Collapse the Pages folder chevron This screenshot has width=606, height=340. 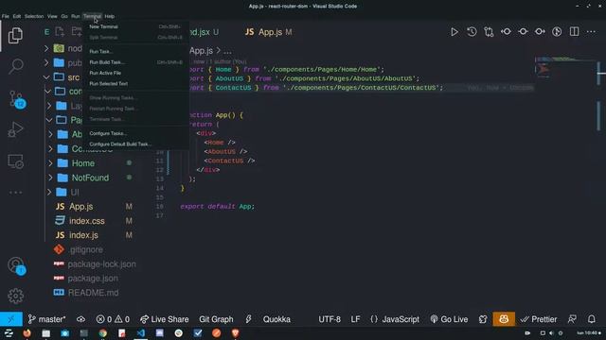pos(49,120)
